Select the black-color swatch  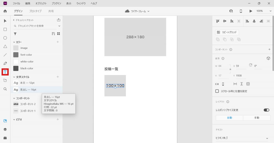click(16, 68)
